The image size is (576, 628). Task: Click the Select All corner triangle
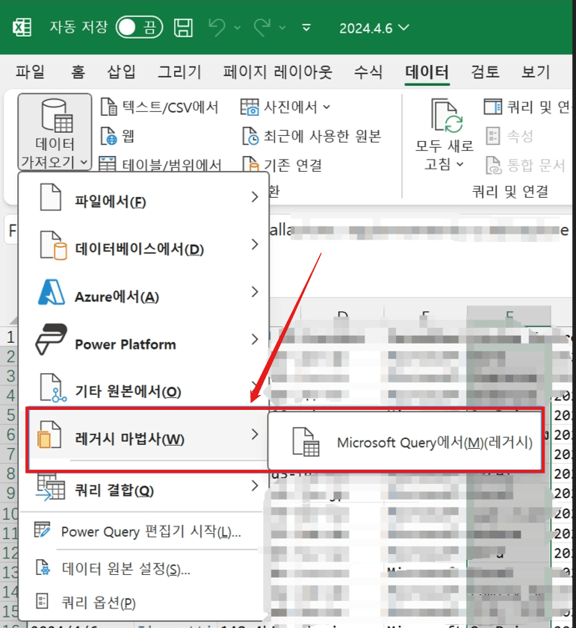(x=13, y=320)
